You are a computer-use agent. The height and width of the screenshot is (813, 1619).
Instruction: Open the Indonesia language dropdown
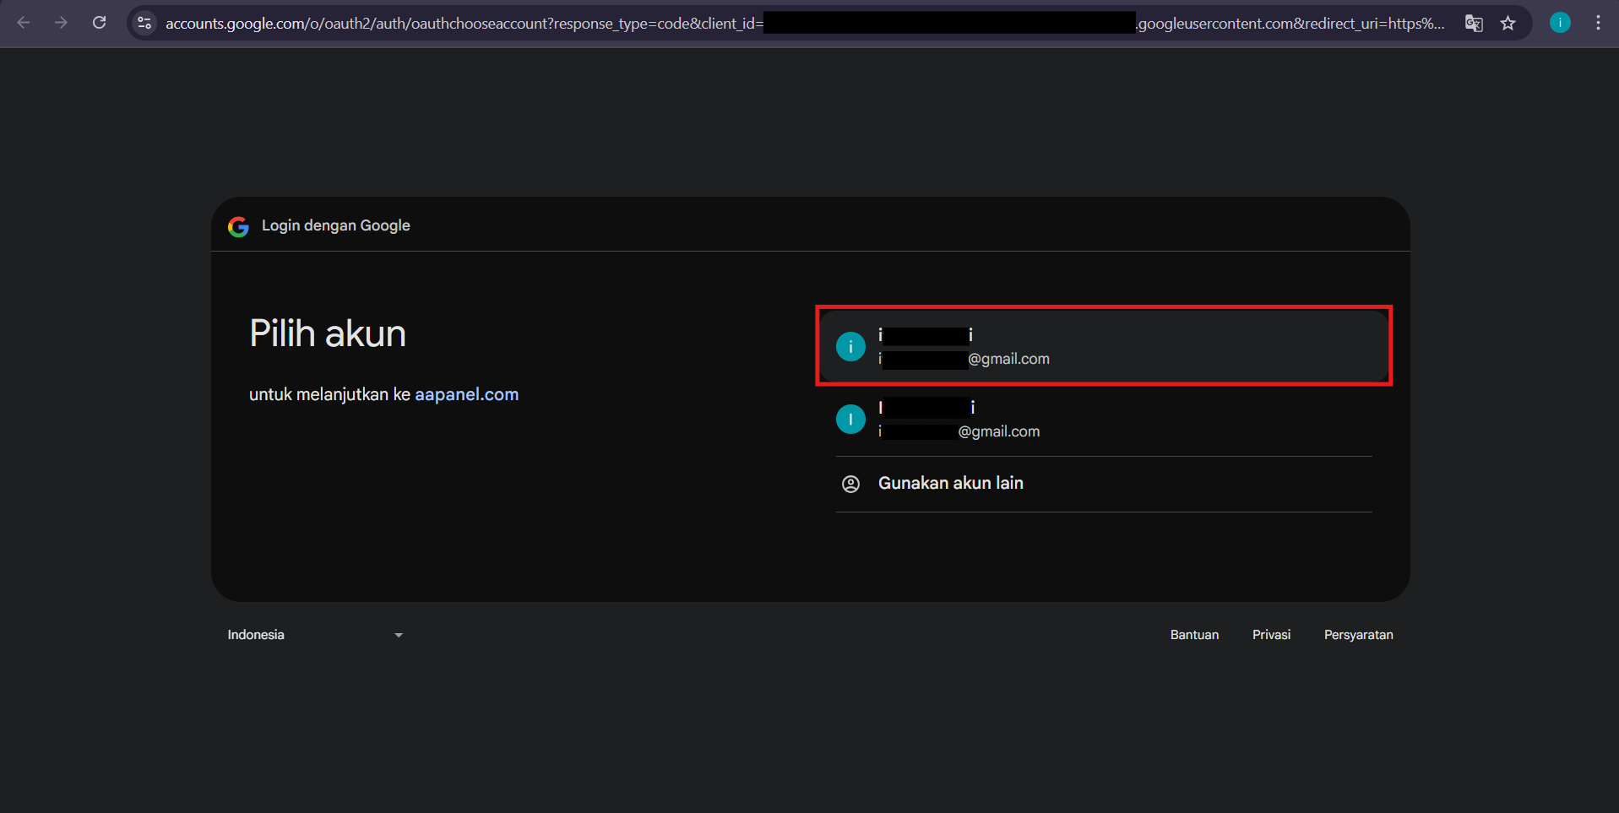[x=314, y=634]
